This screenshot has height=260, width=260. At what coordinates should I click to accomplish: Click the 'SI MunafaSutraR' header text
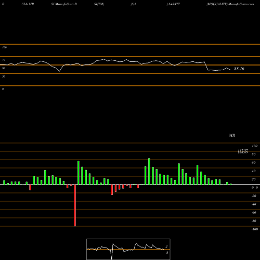[x=64, y=4]
